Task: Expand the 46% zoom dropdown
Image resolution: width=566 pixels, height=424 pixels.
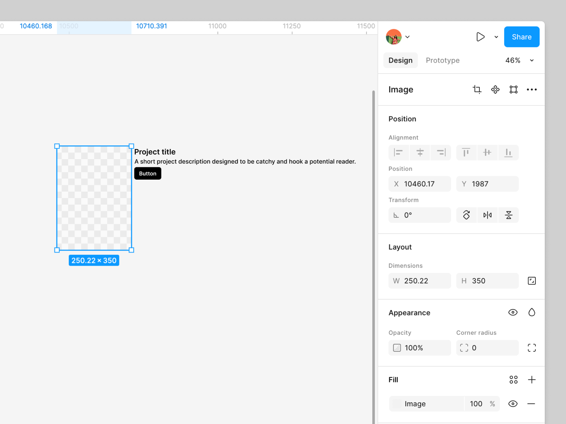Action: [x=532, y=60]
